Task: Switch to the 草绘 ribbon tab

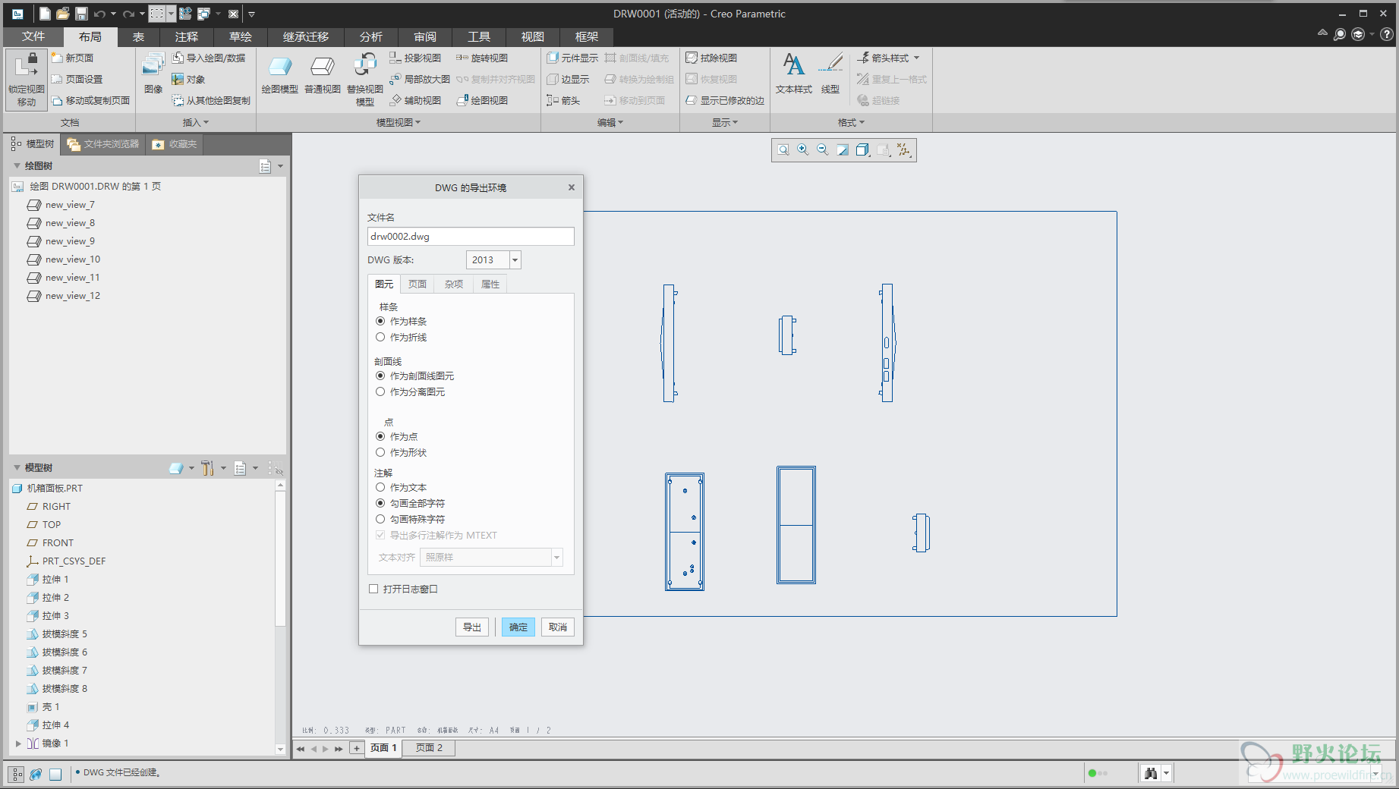Action: 241,36
